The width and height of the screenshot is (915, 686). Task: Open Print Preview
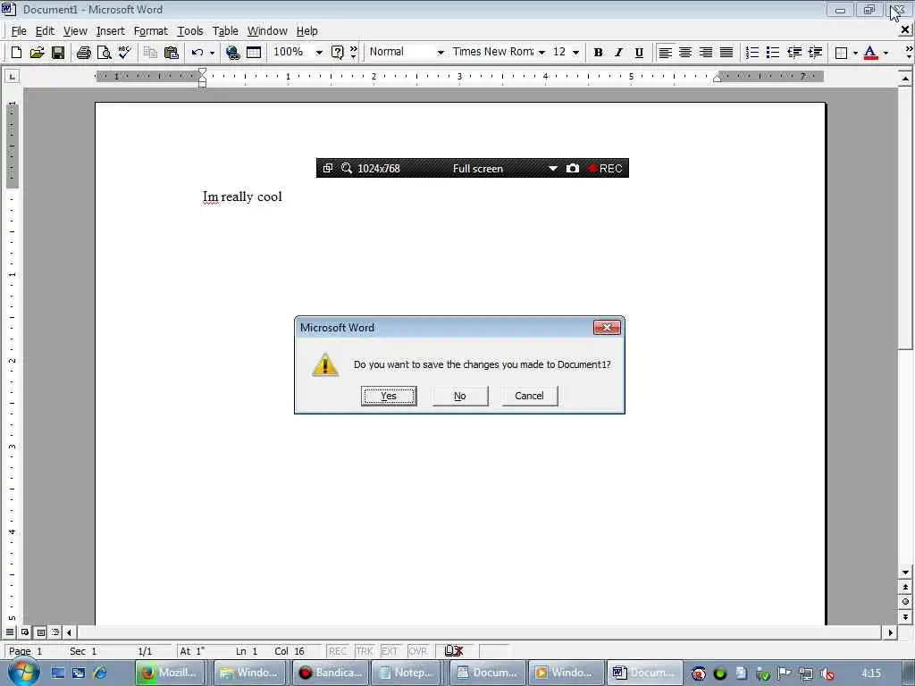(x=104, y=53)
